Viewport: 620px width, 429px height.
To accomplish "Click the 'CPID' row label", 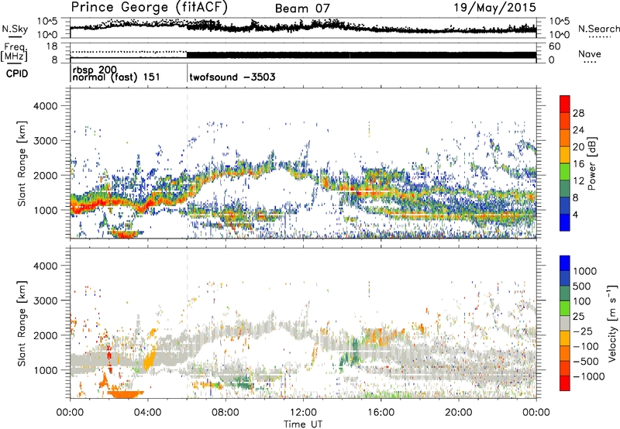I will pos(17,74).
